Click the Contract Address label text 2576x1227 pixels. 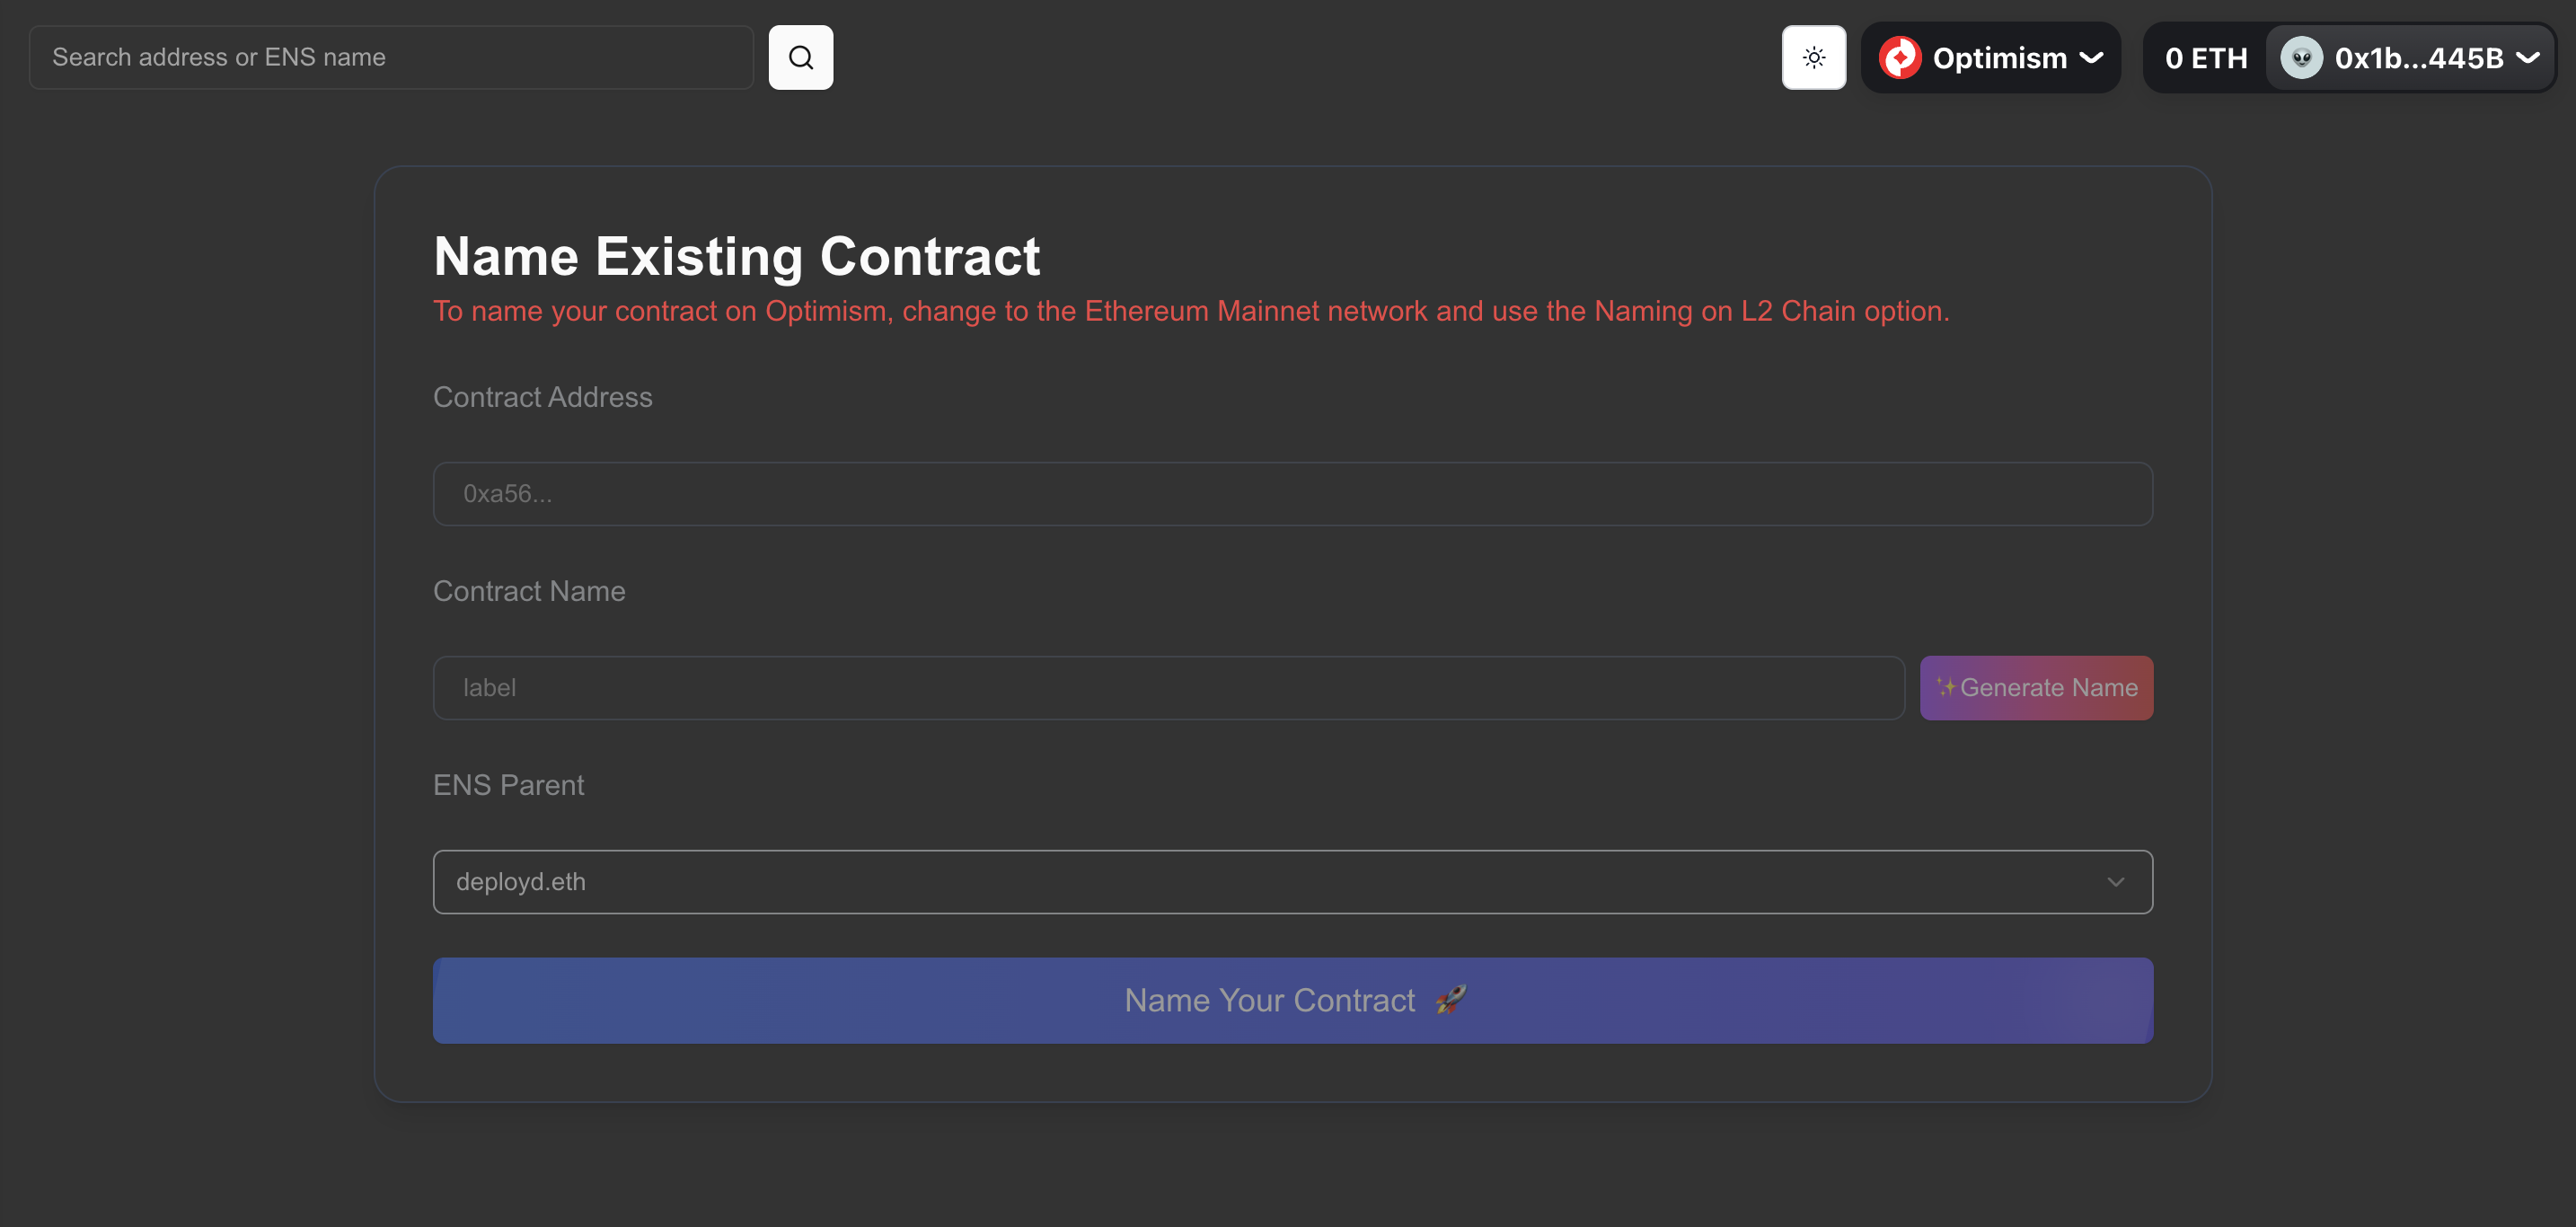pos(542,397)
